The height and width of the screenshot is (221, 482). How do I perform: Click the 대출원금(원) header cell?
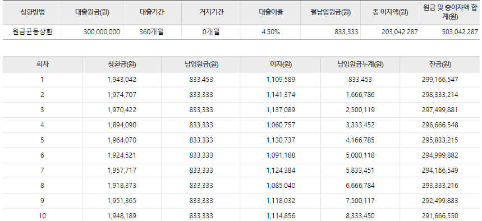click(x=92, y=12)
